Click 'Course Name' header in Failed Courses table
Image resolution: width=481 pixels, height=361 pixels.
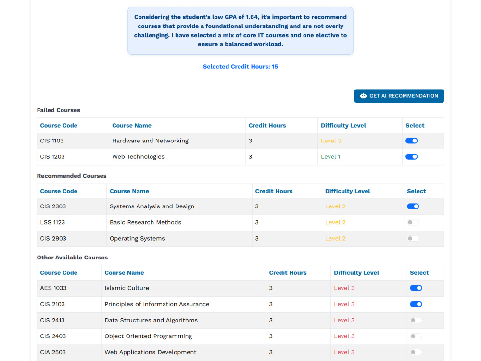click(x=132, y=125)
